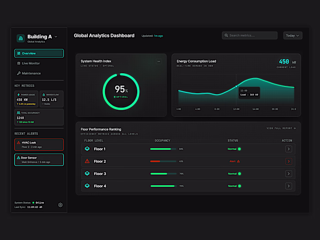
Task: Open Floor 3 details arrow
Action: (x=288, y=174)
